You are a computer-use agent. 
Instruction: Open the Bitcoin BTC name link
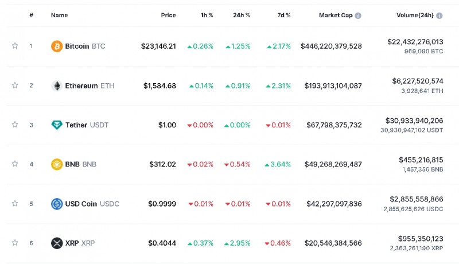85,46
